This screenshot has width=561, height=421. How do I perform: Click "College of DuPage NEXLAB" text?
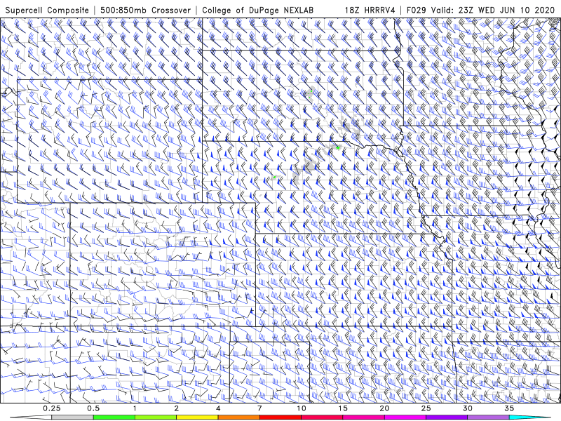click(x=257, y=10)
